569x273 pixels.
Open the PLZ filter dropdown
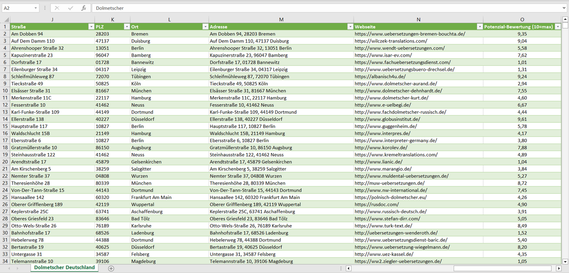[127, 27]
